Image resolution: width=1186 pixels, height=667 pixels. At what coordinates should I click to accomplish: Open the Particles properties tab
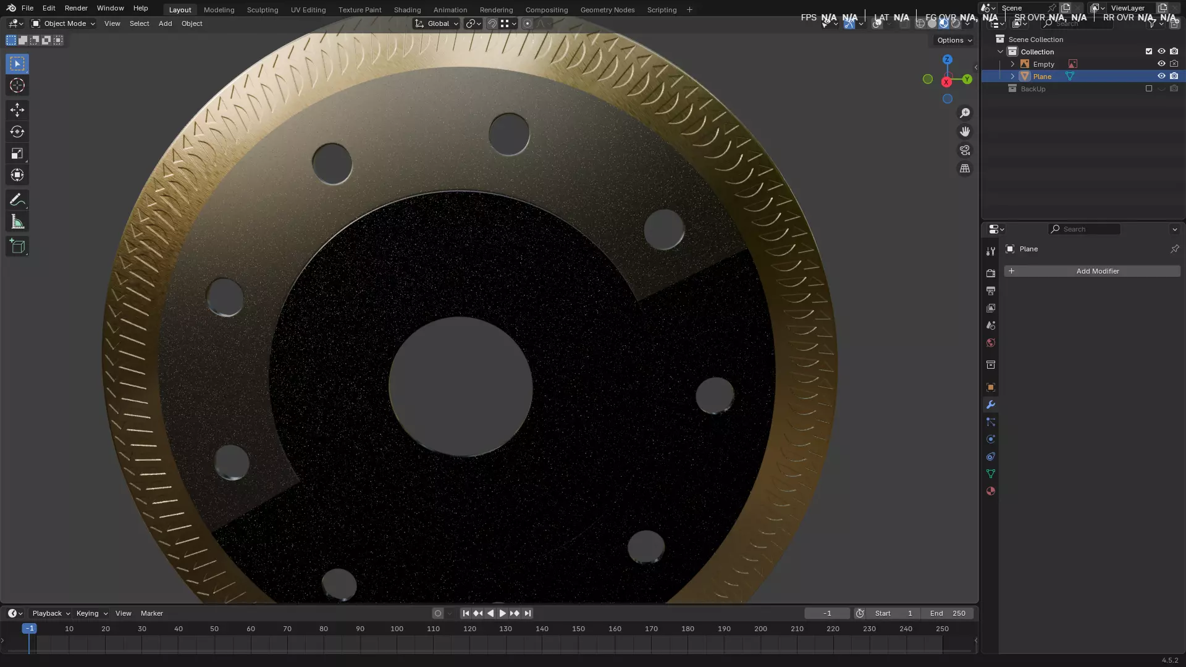click(x=991, y=422)
